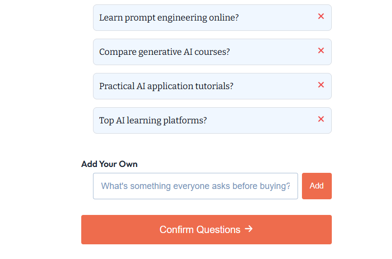
Task: Click the words 'prompt engineering' in the first question
Action: [x=165, y=18]
